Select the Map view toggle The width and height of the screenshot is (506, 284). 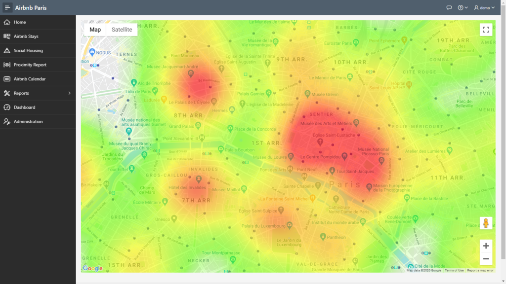pyautogui.click(x=95, y=30)
